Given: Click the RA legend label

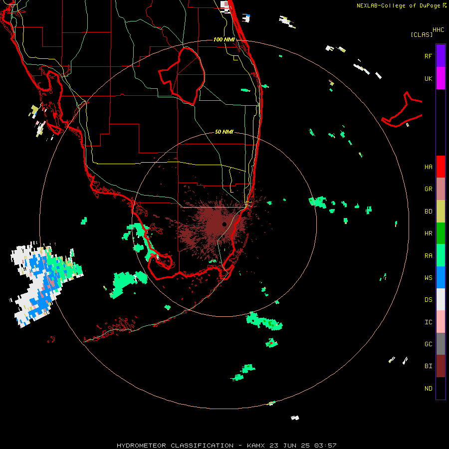Looking at the screenshot, I should (x=428, y=256).
